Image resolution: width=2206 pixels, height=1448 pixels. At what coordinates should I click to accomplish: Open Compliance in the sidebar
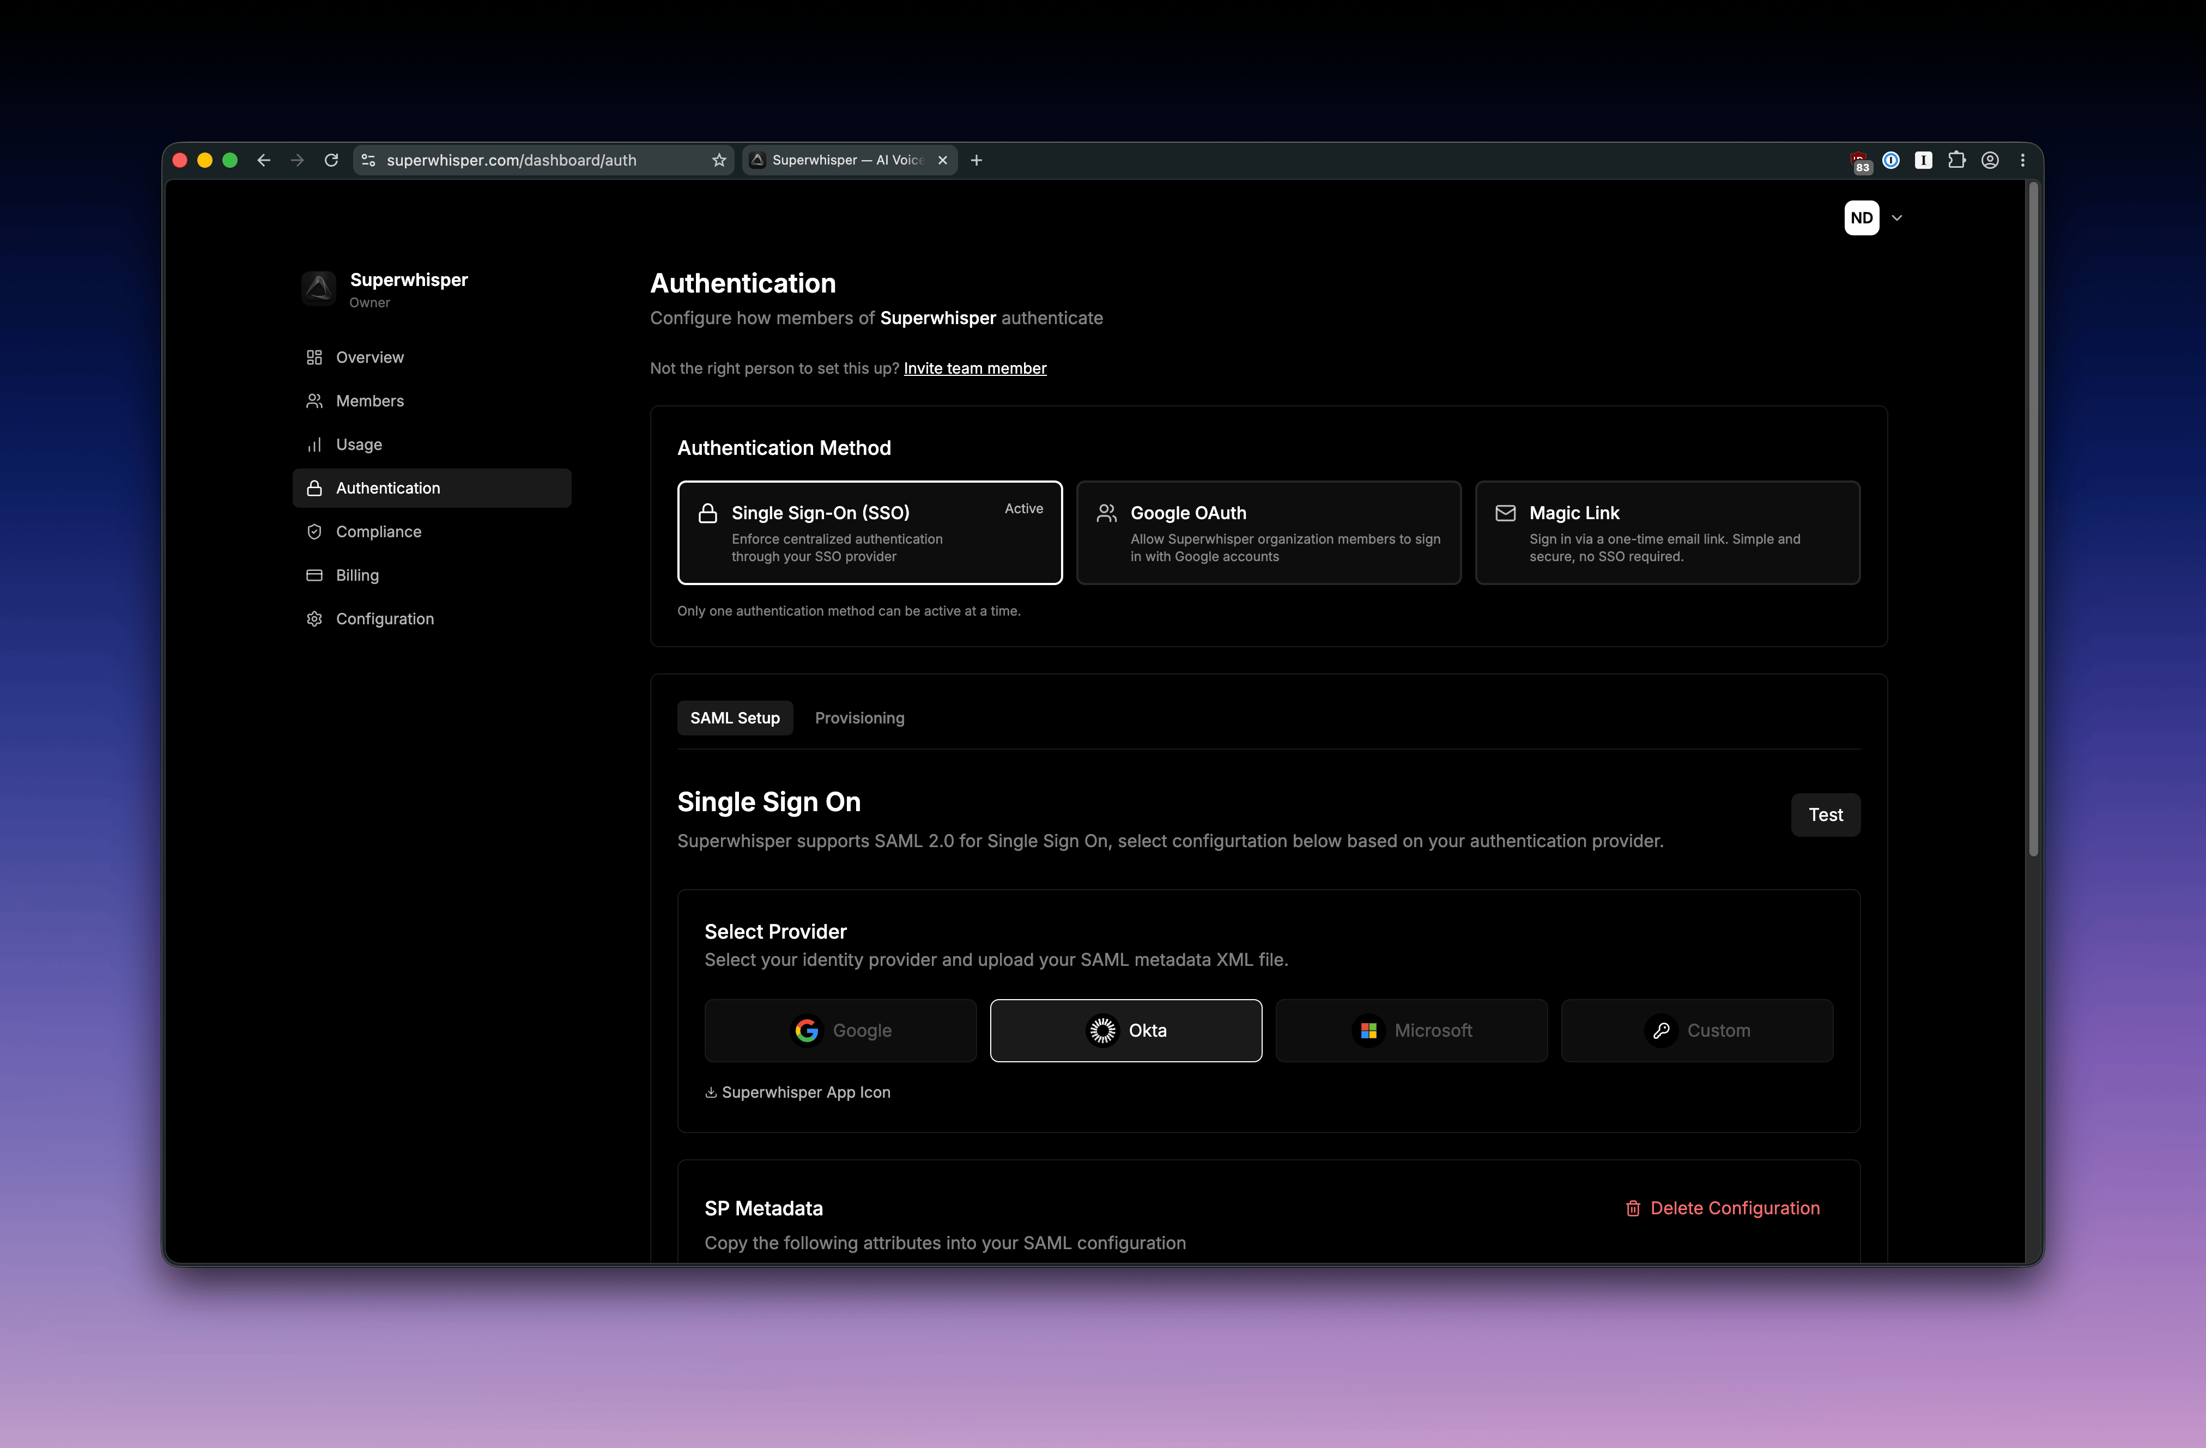(432, 532)
